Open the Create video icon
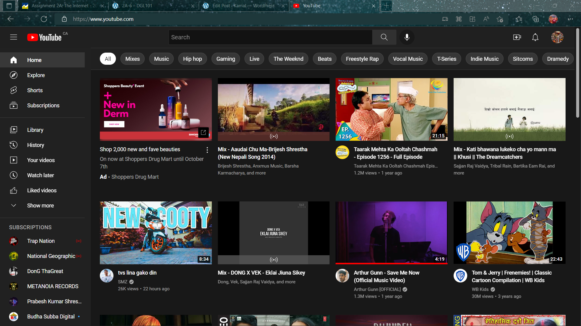This screenshot has width=581, height=326. [517, 37]
